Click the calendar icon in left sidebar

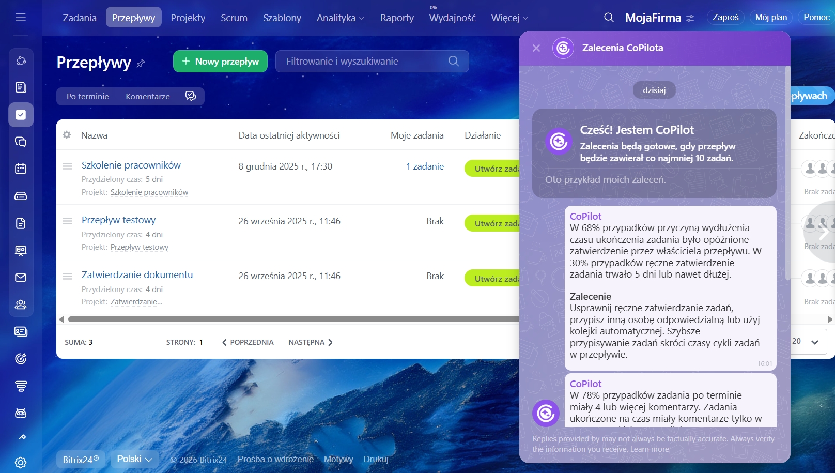21,169
